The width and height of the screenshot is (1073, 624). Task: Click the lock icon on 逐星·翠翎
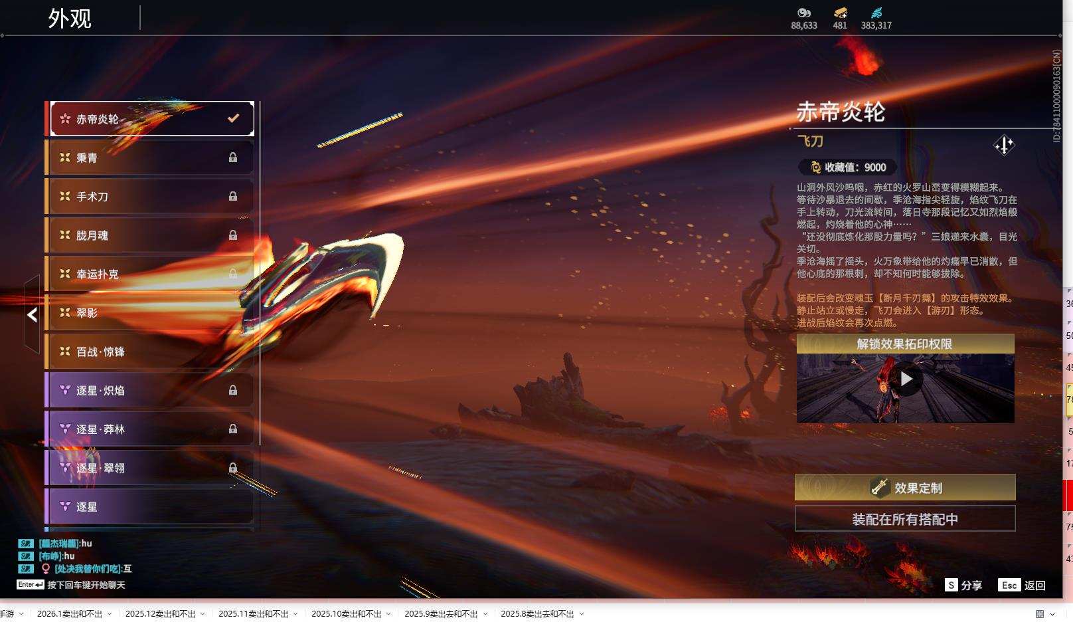coord(233,468)
